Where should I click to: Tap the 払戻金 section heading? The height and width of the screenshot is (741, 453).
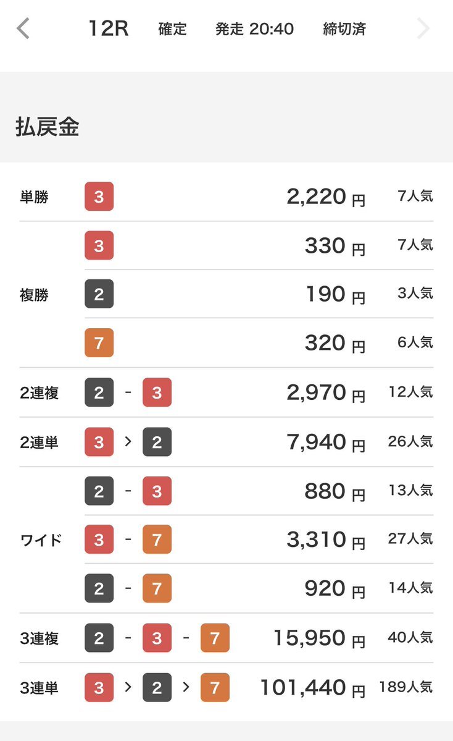coord(47,127)
